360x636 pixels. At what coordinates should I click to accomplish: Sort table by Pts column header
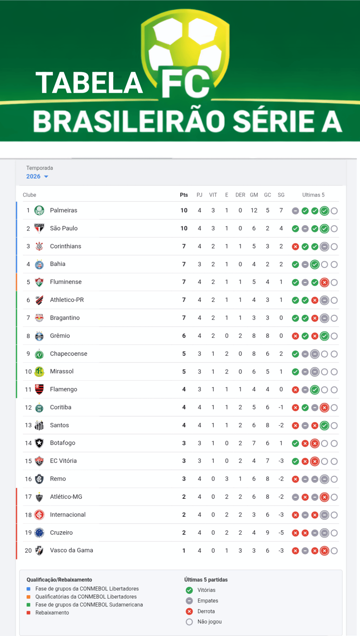click(x=184, y=195)
